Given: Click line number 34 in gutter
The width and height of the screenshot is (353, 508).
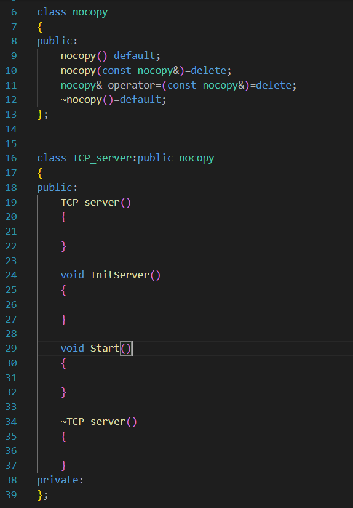Looking at the screenshot, I should click(11, 422).
